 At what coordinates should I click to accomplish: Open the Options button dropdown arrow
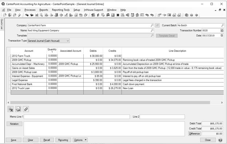[85, 140]
